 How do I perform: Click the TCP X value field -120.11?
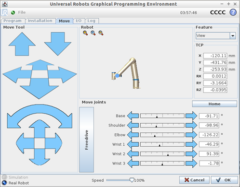pyautogui.click(x=215, y=56)
